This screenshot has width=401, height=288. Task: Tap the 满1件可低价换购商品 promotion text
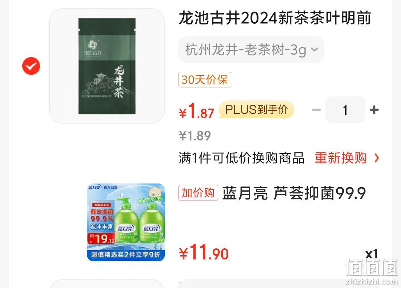click(x=241, y=158)
